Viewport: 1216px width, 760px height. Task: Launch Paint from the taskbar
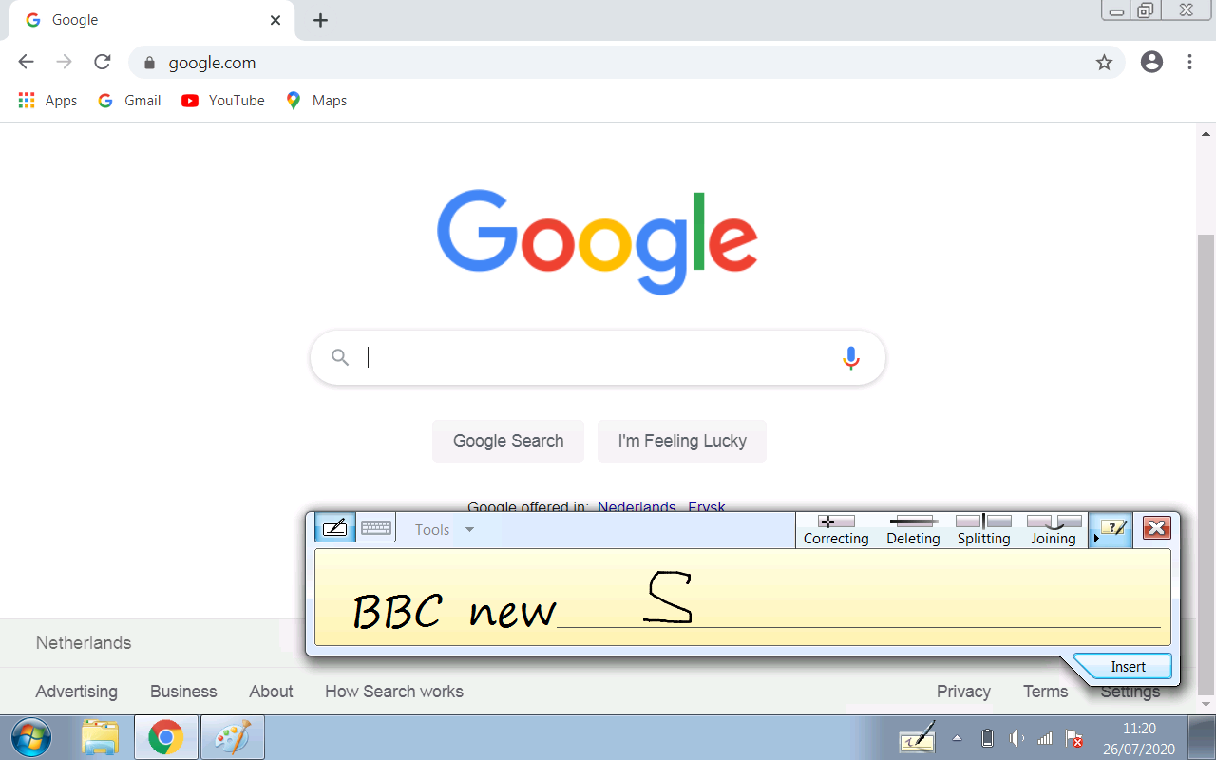(x=231, y=737)
